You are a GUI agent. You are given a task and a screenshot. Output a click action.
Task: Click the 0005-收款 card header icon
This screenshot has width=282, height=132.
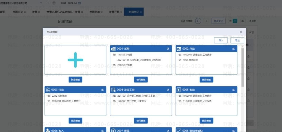[x=179, y=90]
